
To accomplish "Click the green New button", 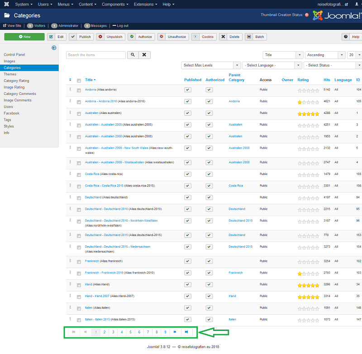I will [x=24, y=37].
